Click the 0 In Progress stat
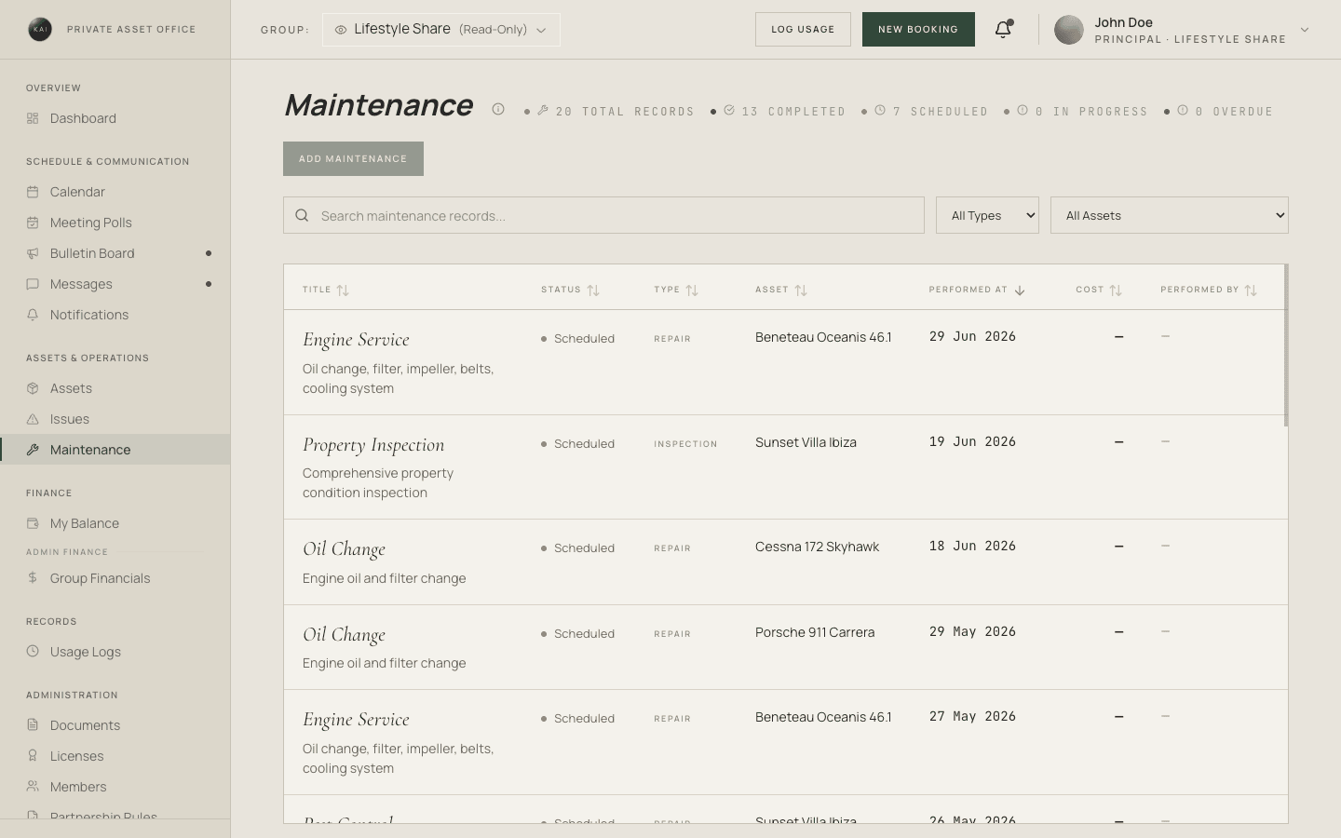 point(1082,111)
